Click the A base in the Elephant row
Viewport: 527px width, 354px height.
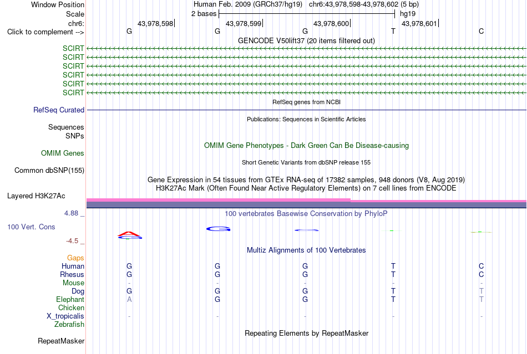tap(129, 299)
